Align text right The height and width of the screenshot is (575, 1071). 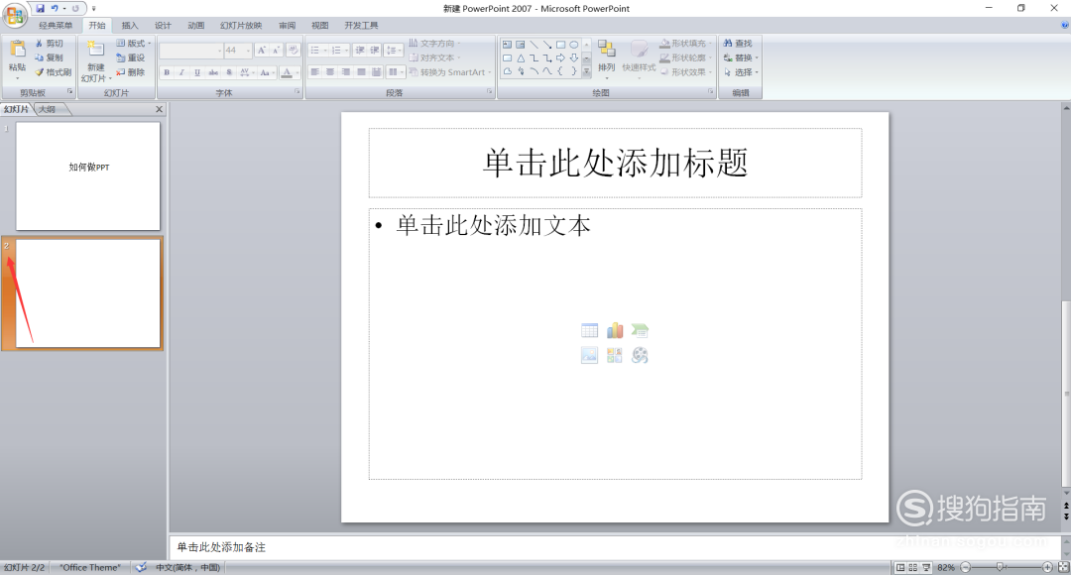coord(346,71)
